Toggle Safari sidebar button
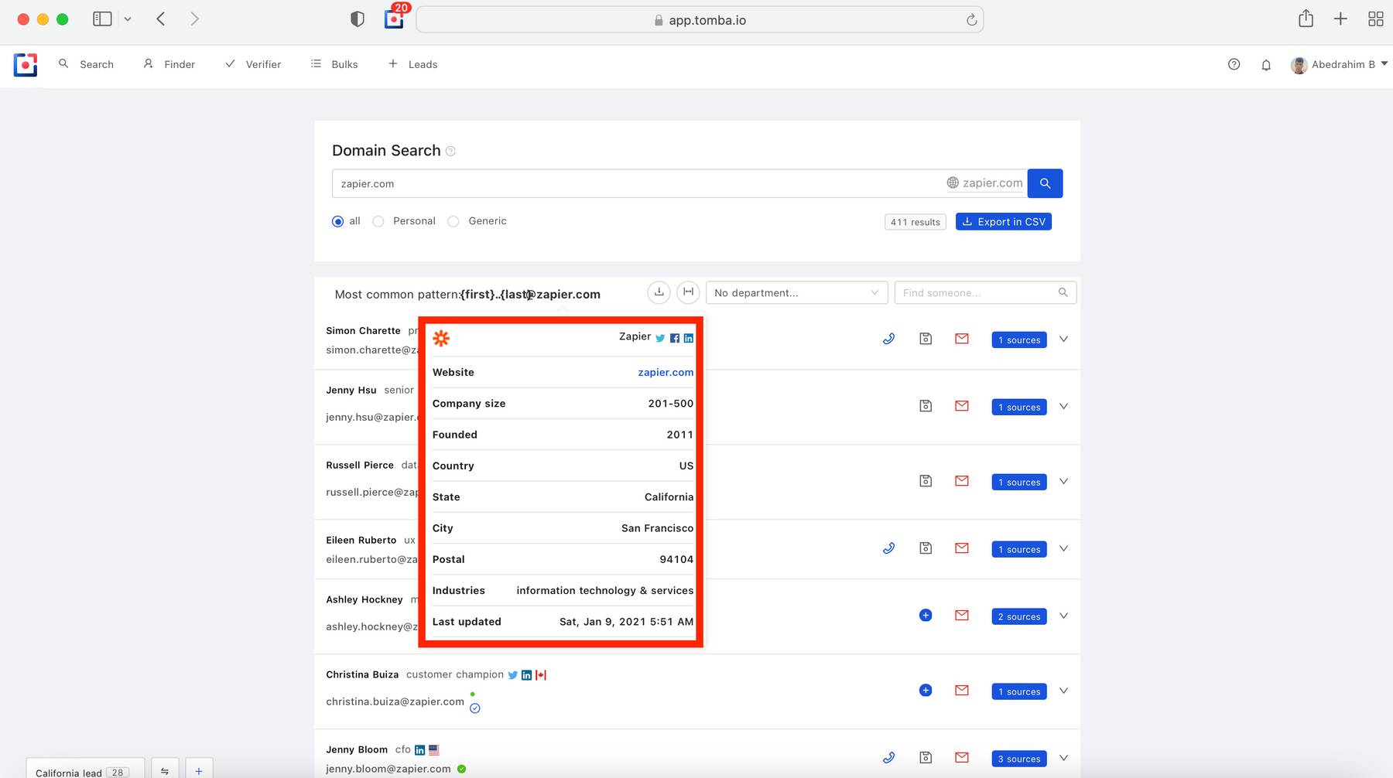 (x=102, y=19)
